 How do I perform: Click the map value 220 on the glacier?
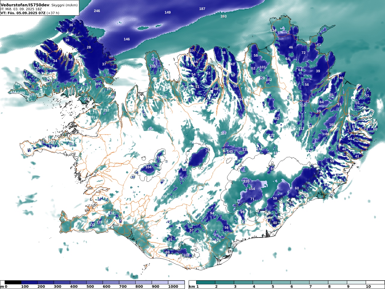246,181
